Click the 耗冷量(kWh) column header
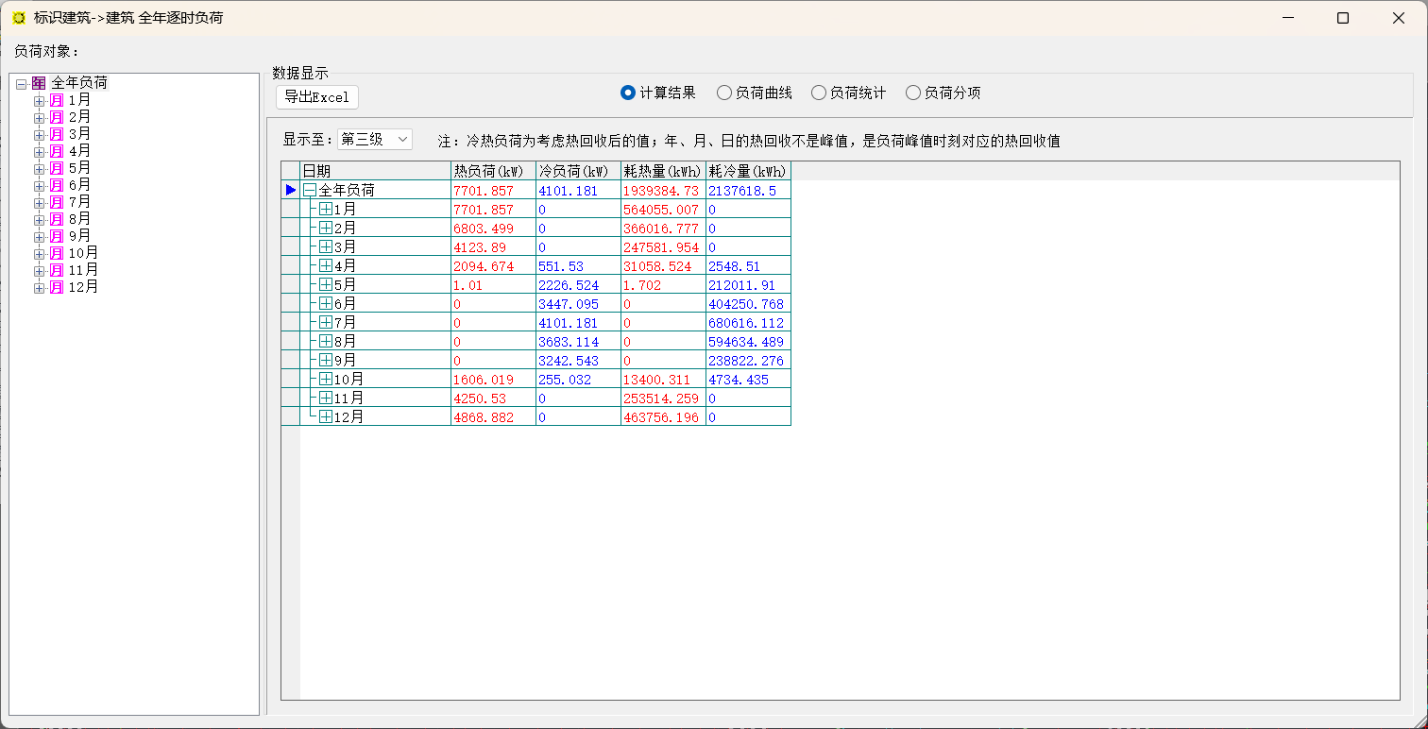Viewport: 1428px width, 729px height. click(x=748, y=171)
